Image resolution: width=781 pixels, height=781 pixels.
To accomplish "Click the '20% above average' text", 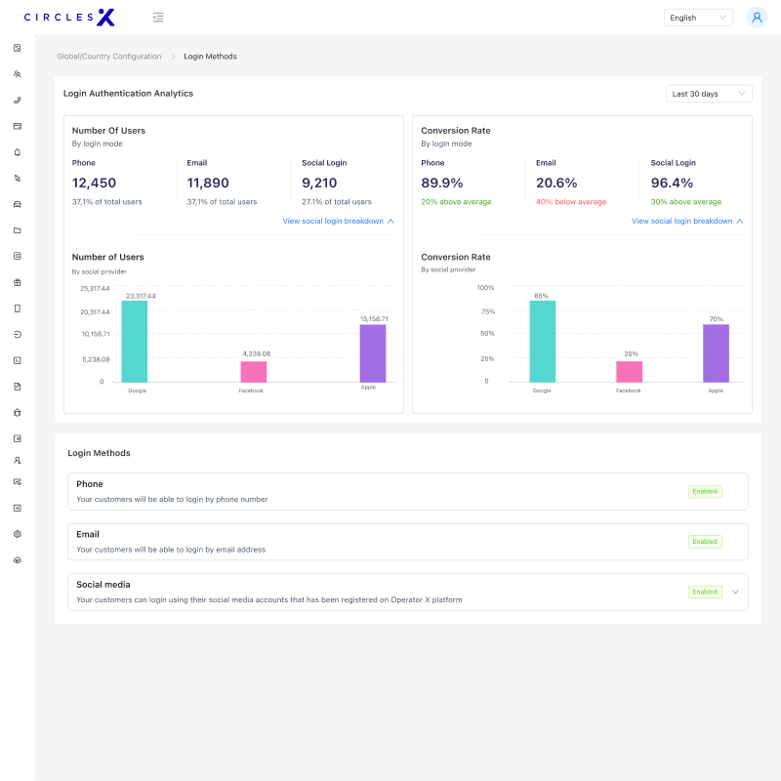I will point(456,202).
